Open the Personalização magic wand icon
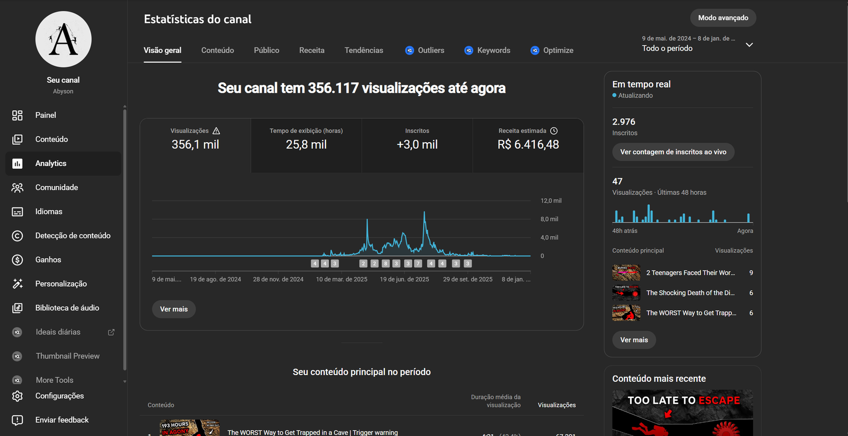 [17, 284]
